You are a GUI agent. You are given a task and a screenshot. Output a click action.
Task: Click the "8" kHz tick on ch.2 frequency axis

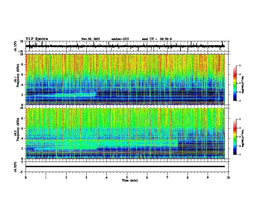click(22, 118)
